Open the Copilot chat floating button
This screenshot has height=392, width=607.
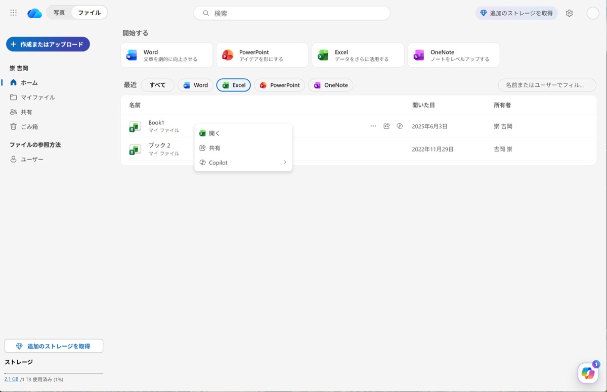[x=588, y=373]
